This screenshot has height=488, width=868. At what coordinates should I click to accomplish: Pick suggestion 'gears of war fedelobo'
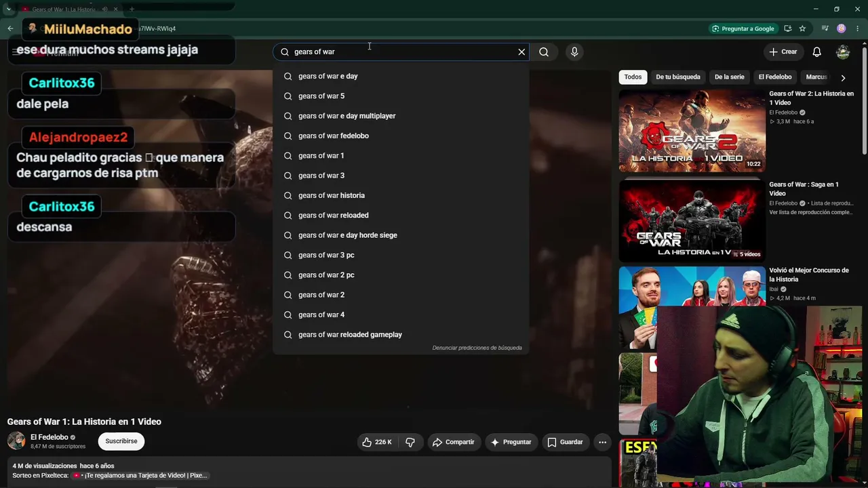click(x=401, y=136)
